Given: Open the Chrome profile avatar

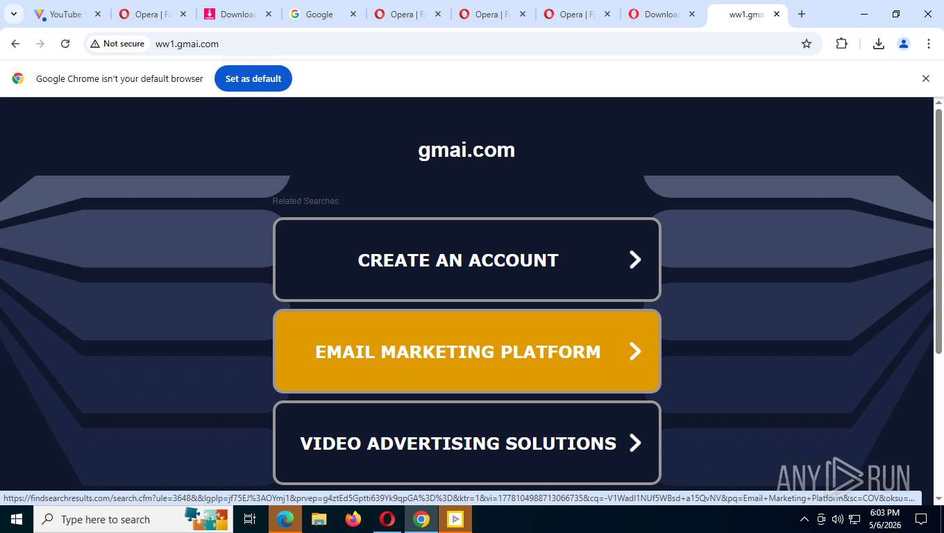Looking at the screenshot, I should 904,44.
